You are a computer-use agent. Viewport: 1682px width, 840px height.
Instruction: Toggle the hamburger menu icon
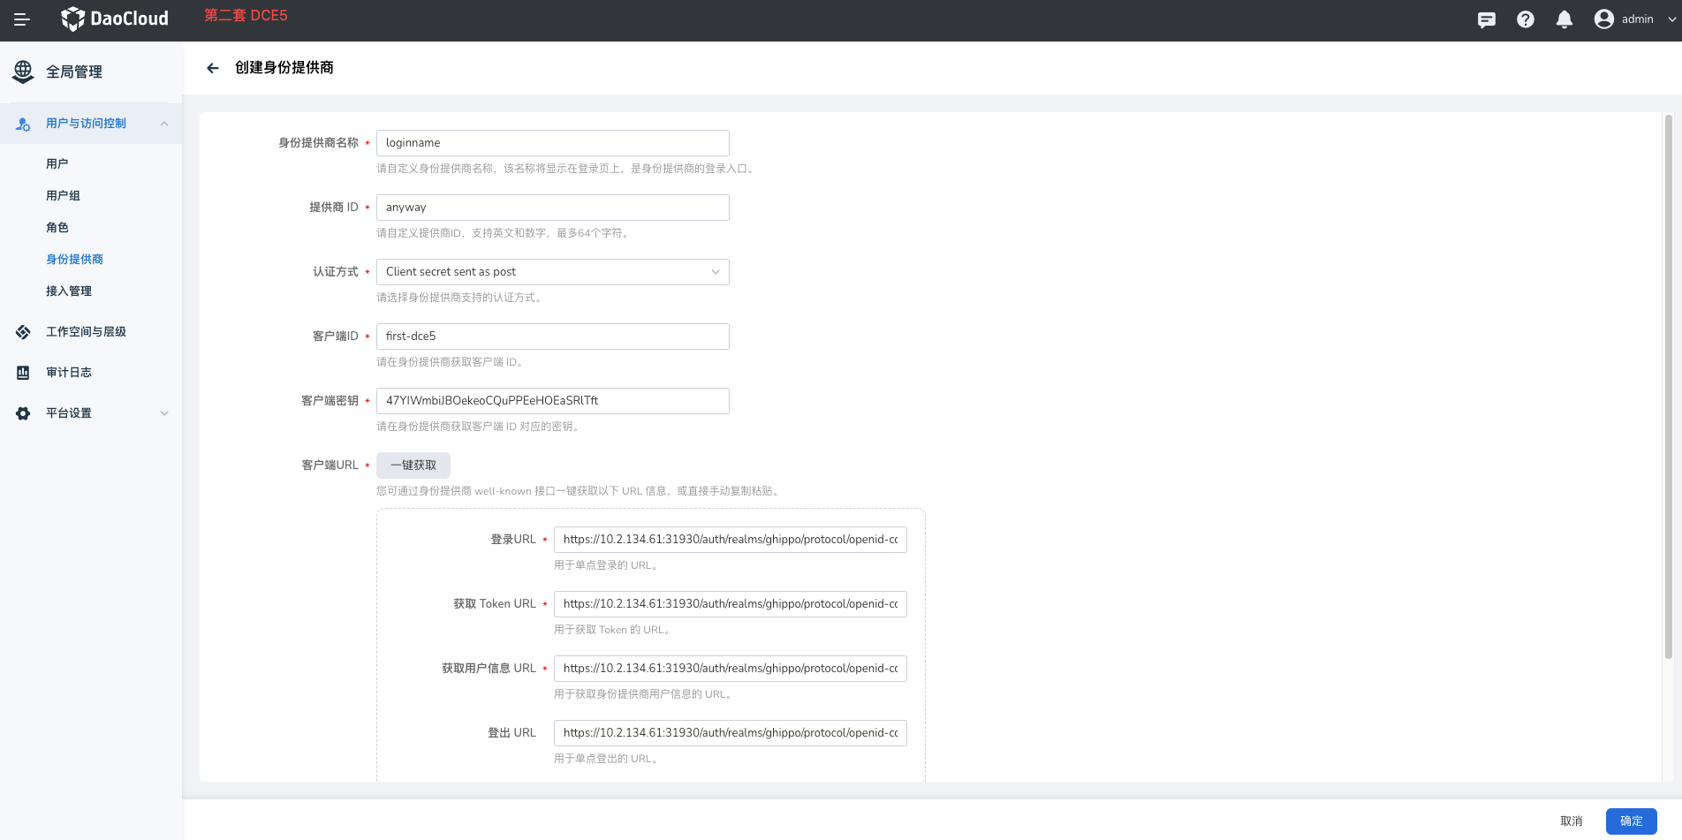pyautogui.click(x=22, y=19)
